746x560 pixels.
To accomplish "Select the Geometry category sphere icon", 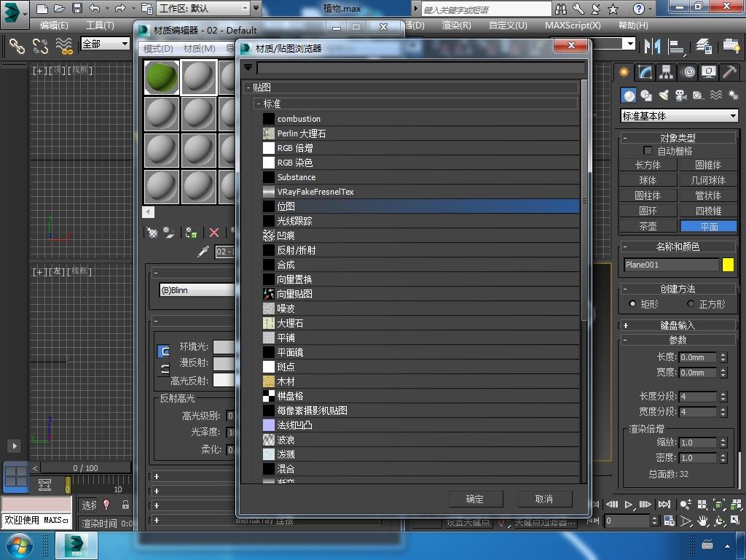I will click(x=629, y=96).
